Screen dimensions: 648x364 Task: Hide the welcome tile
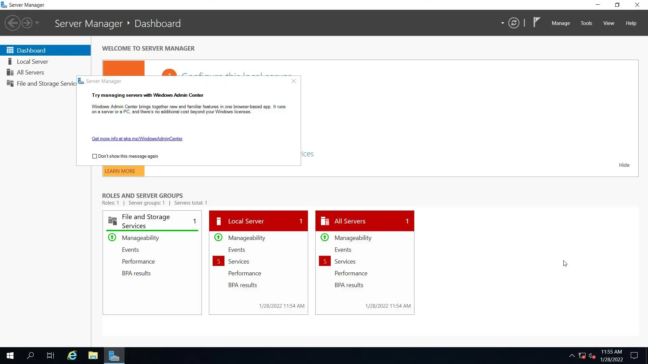(x=624, y=165)
